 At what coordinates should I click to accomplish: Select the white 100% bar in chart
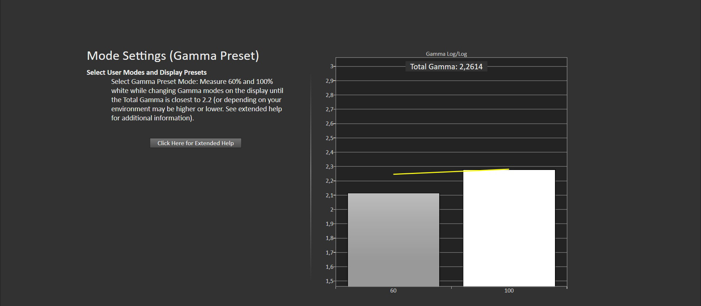click(509, 228)
